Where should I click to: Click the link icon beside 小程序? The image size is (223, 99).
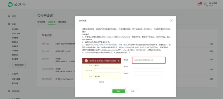pyautogui.click(x=9, y=74)
